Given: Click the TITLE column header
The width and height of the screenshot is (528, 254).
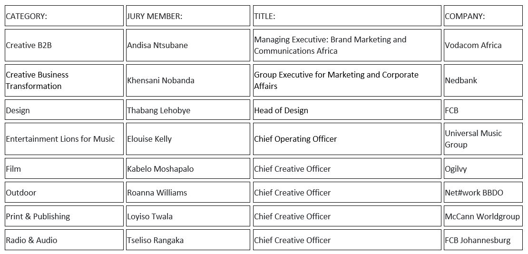Looking at the screenshot, I should tap(347, 16).
